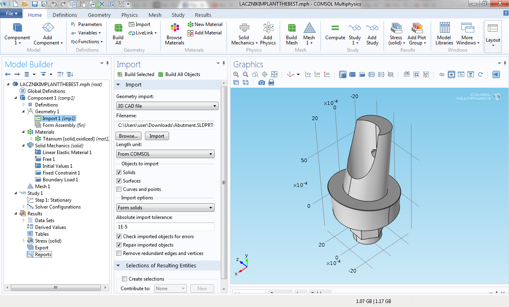Click Add Study in the ribbon
The width and height of the screenshot is (509, 307).
pos(372,34)
